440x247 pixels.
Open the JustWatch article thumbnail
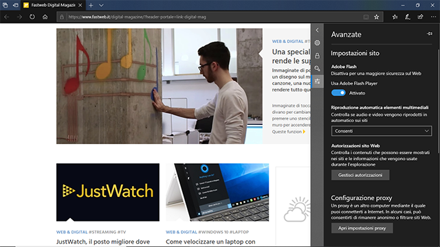coord(108,192)
